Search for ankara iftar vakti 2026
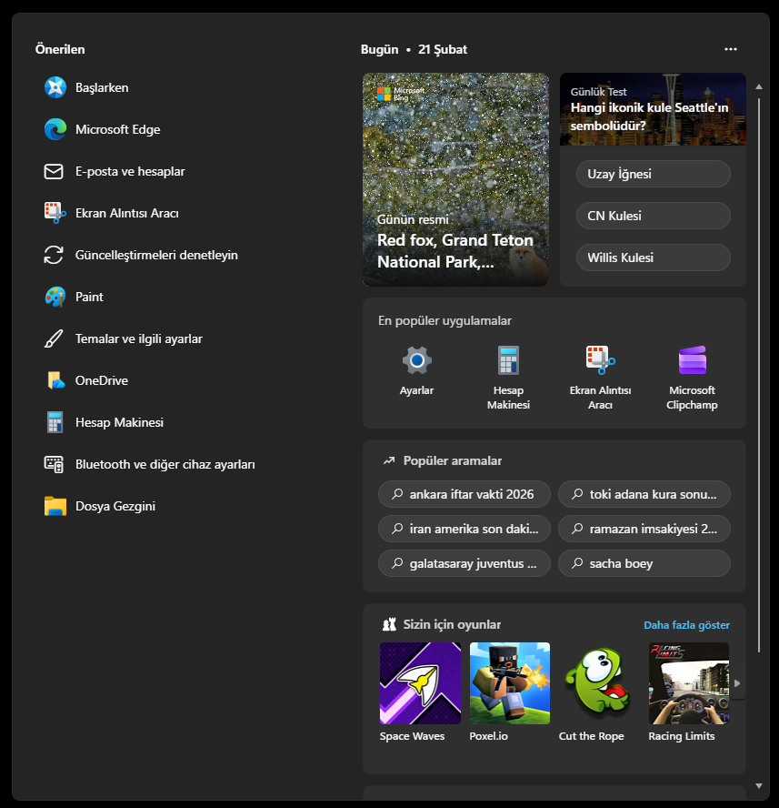The height and width of the screenshot is (808, 779). tap(464, 494)
